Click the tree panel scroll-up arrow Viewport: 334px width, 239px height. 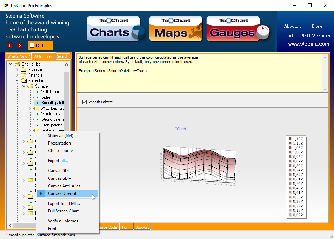point(66,64)
